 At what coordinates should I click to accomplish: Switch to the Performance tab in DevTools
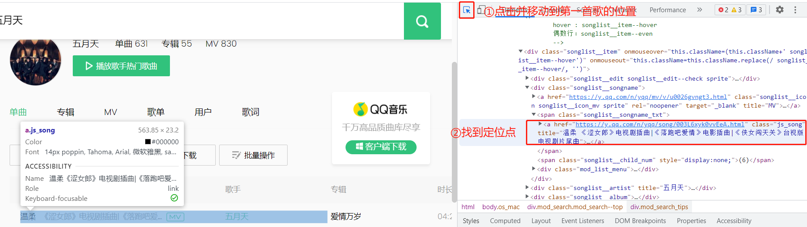(668, 10)
